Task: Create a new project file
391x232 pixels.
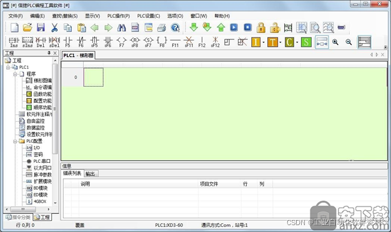Action: tap(14, 27)
